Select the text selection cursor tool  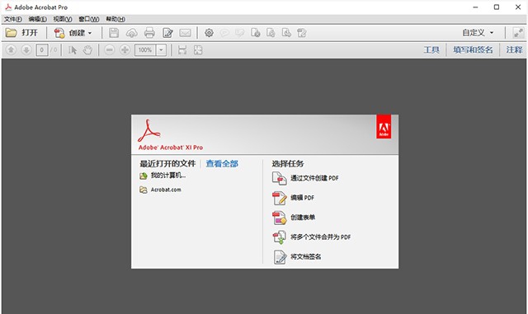pos(73,50)
